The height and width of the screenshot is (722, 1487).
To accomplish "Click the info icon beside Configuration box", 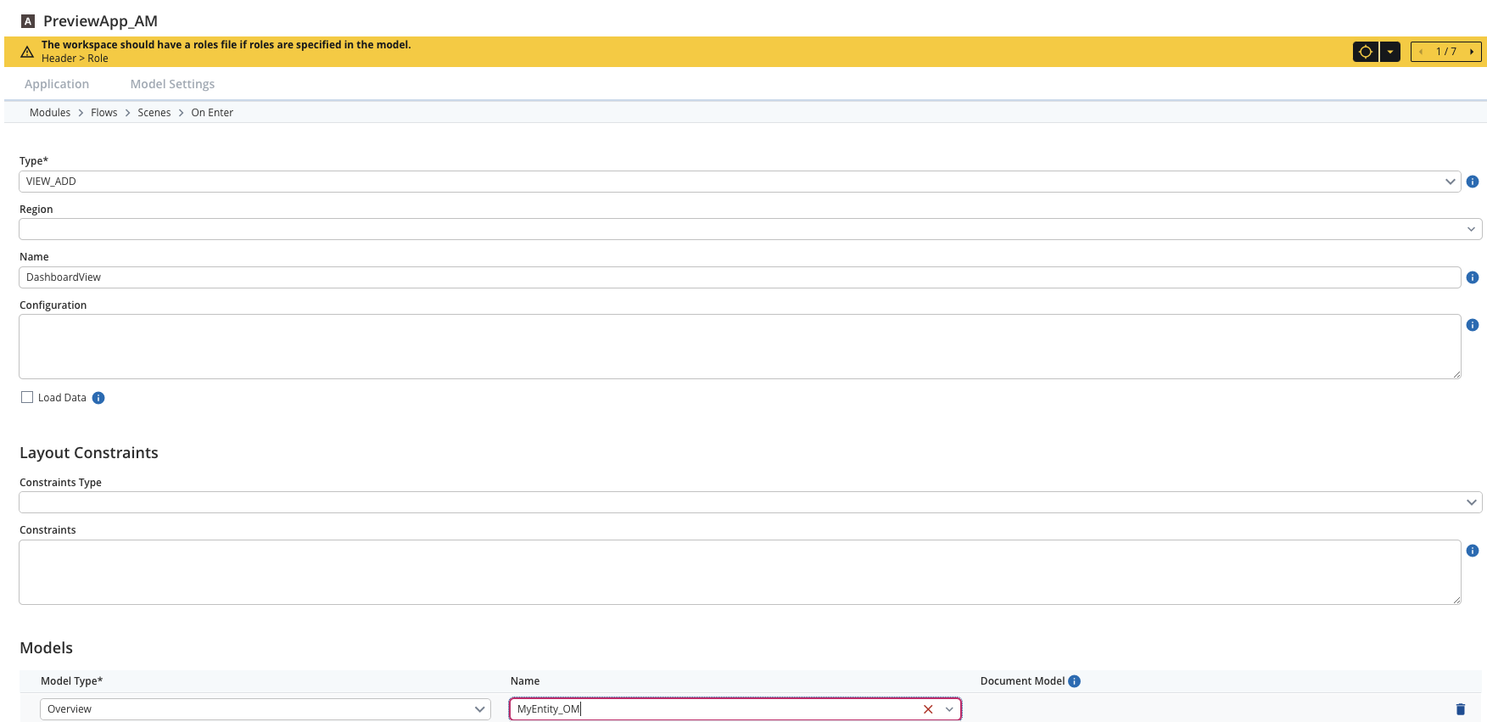I will coord(1473,325).
